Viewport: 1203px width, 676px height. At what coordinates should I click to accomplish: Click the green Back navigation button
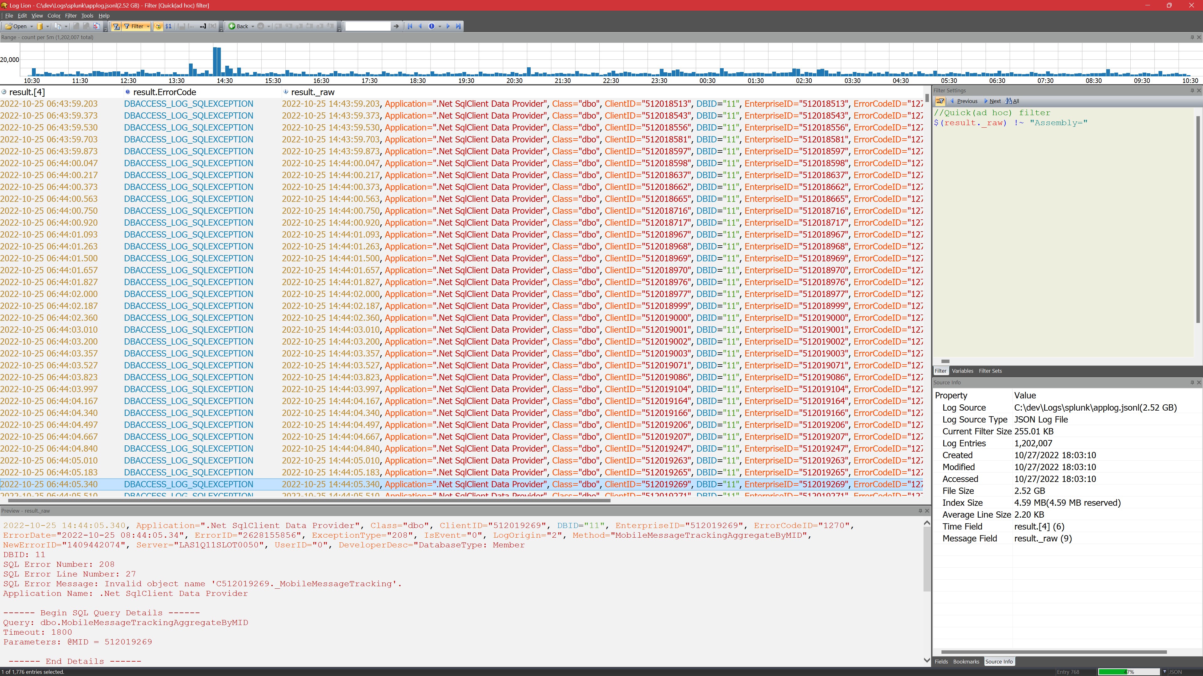tap(238, 26)
